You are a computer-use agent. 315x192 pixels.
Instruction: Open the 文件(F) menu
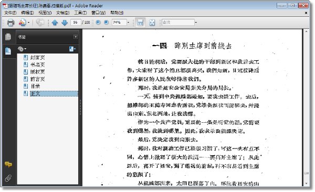[x=10, y=13]
